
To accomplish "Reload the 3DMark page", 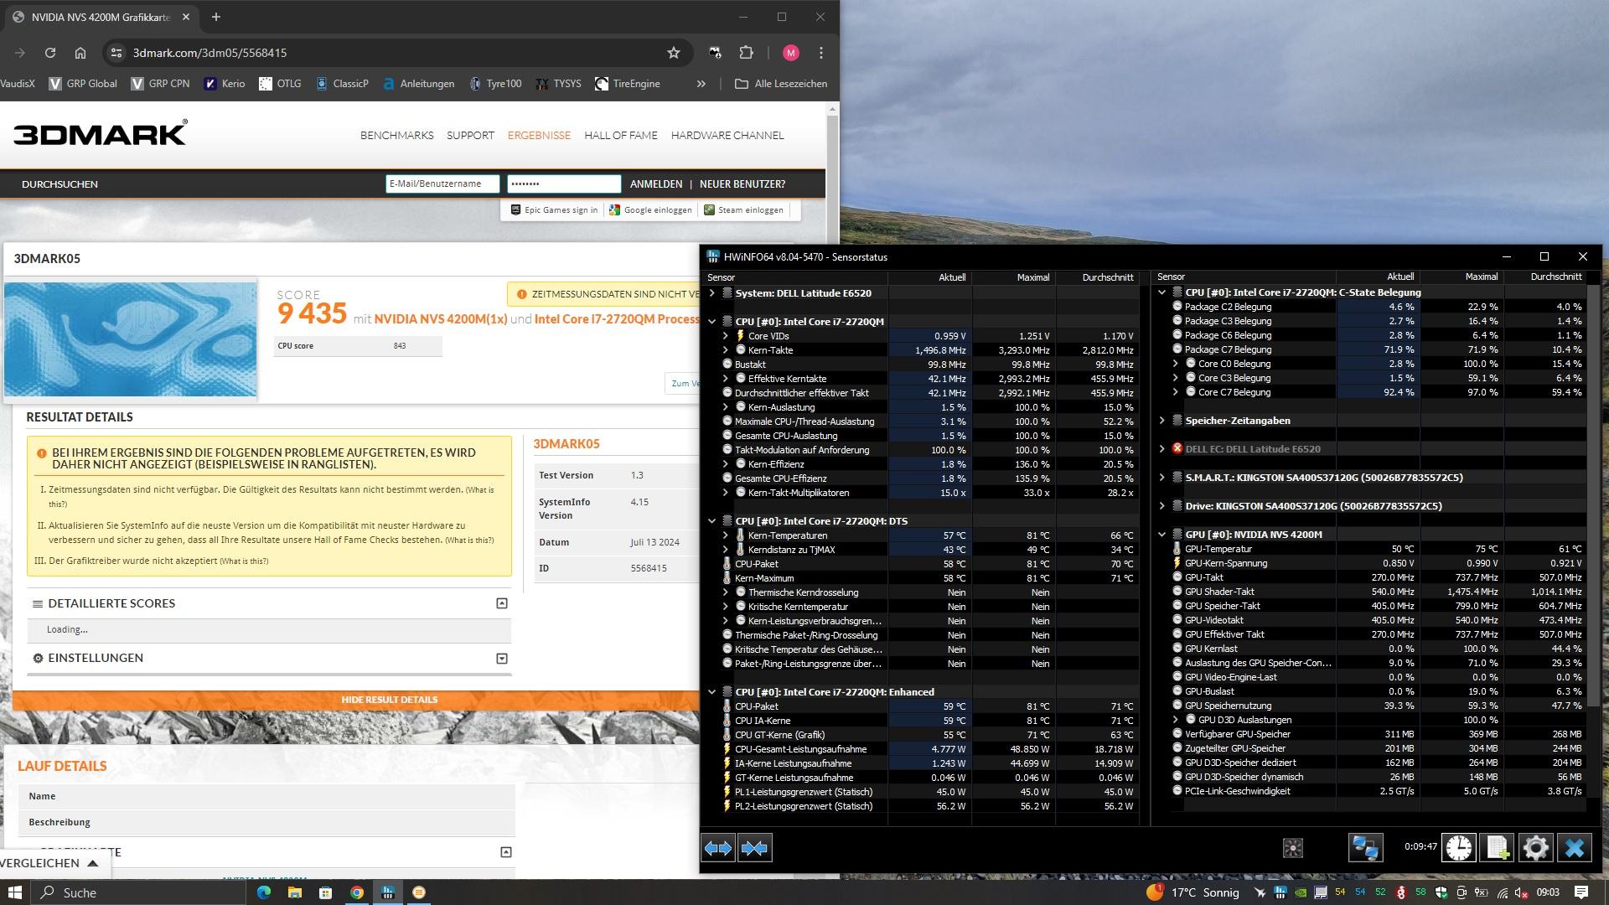I will (50, 53).
